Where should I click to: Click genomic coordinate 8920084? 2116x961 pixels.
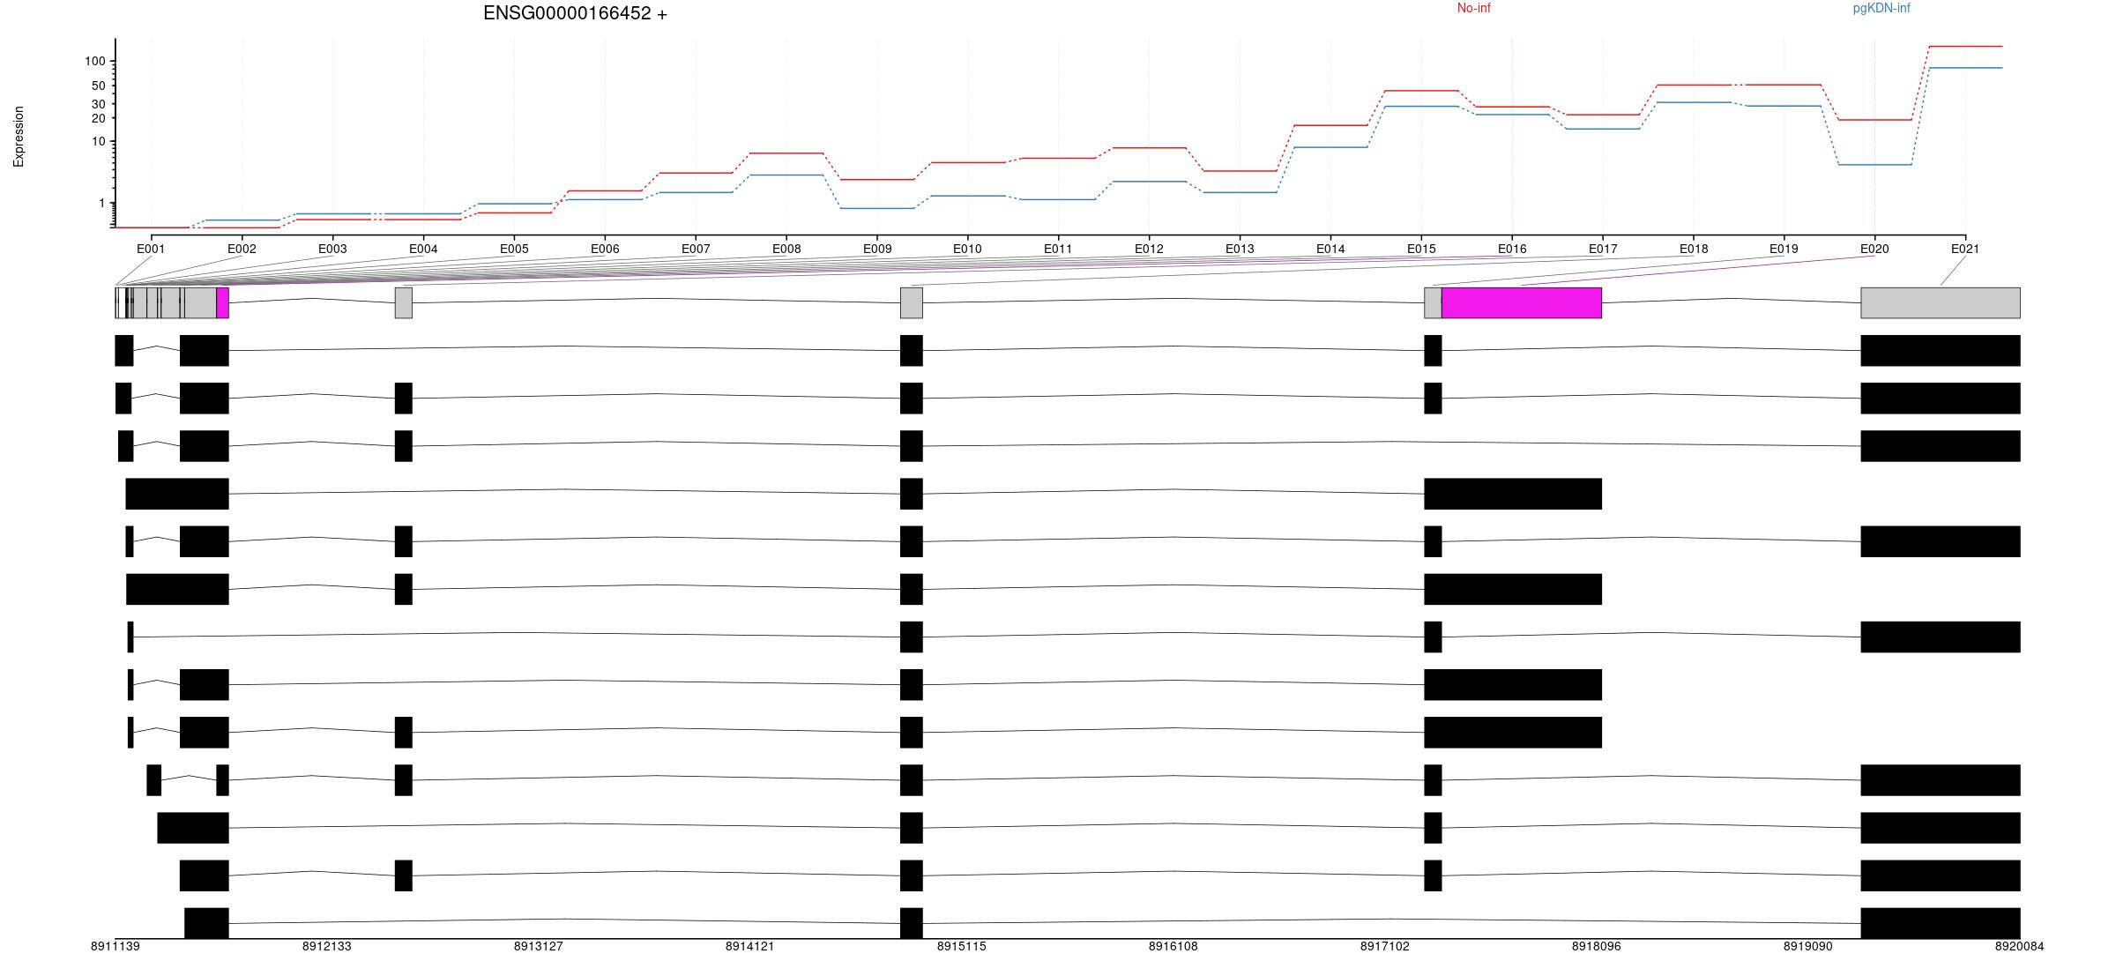[x=2020, y=946]
